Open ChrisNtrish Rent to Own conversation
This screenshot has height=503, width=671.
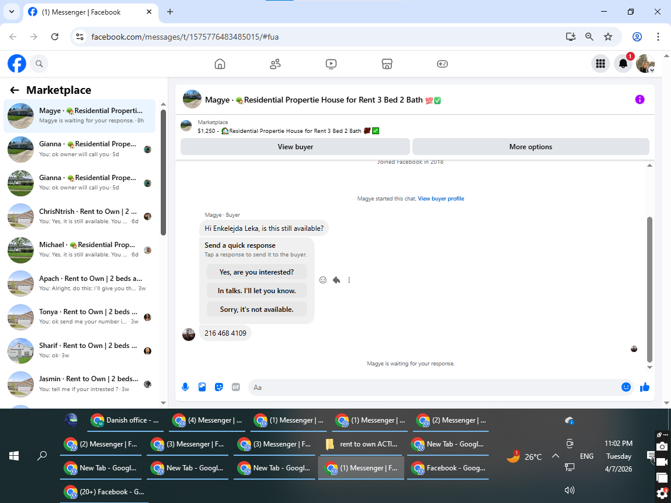(x=80, y=216)
